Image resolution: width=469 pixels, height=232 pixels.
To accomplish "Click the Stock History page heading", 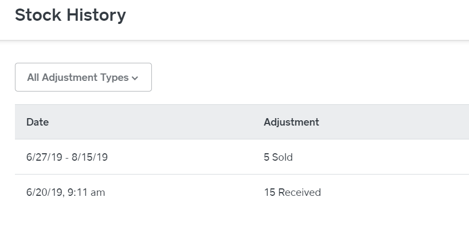I will point(70,15).
